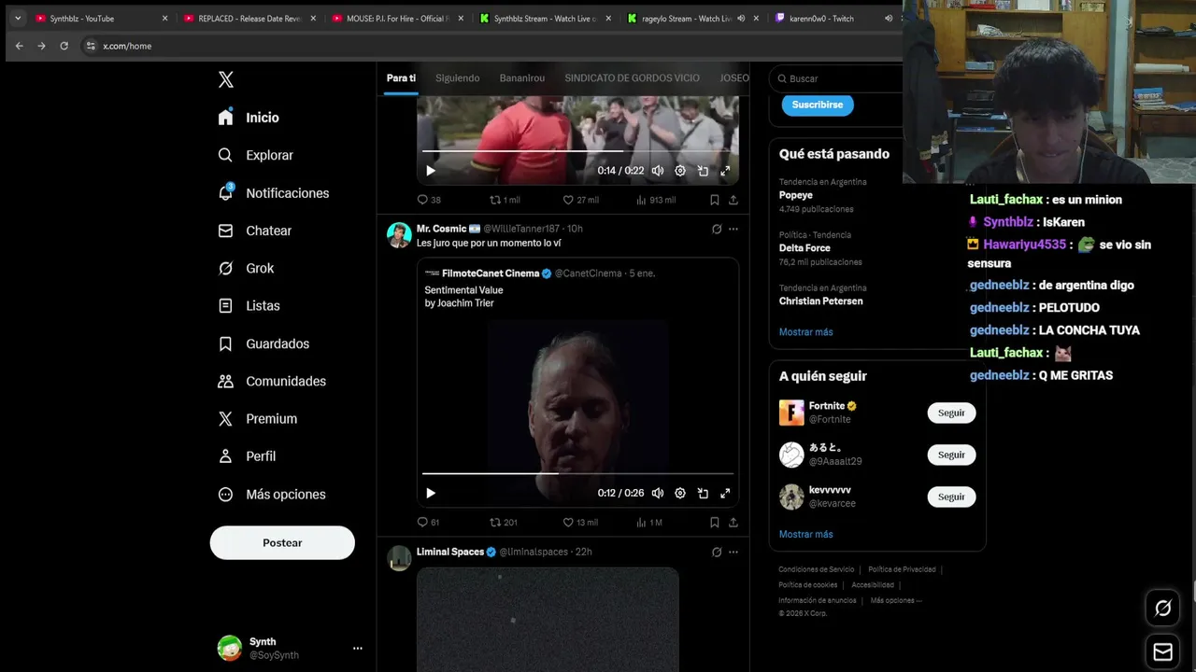Reload the browser page

64,46
